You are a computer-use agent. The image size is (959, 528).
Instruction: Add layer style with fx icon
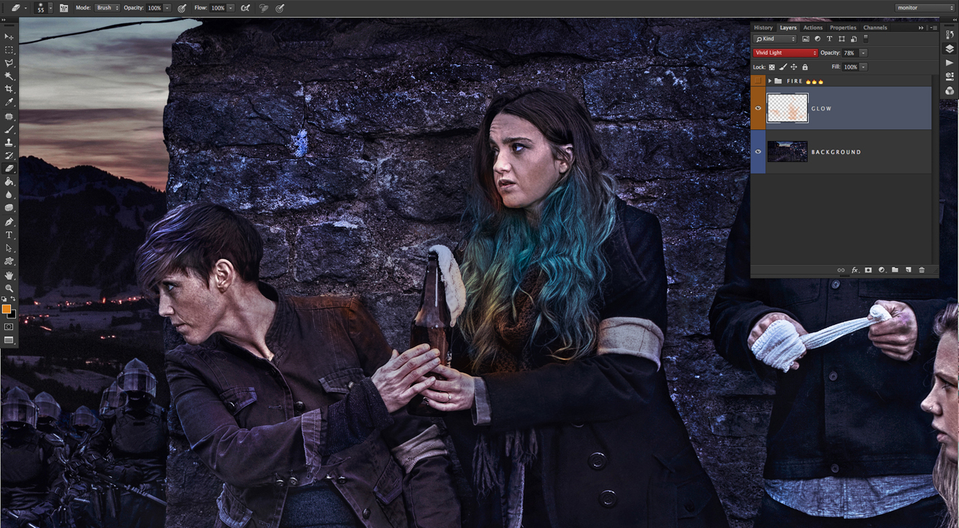coord(855,270)
